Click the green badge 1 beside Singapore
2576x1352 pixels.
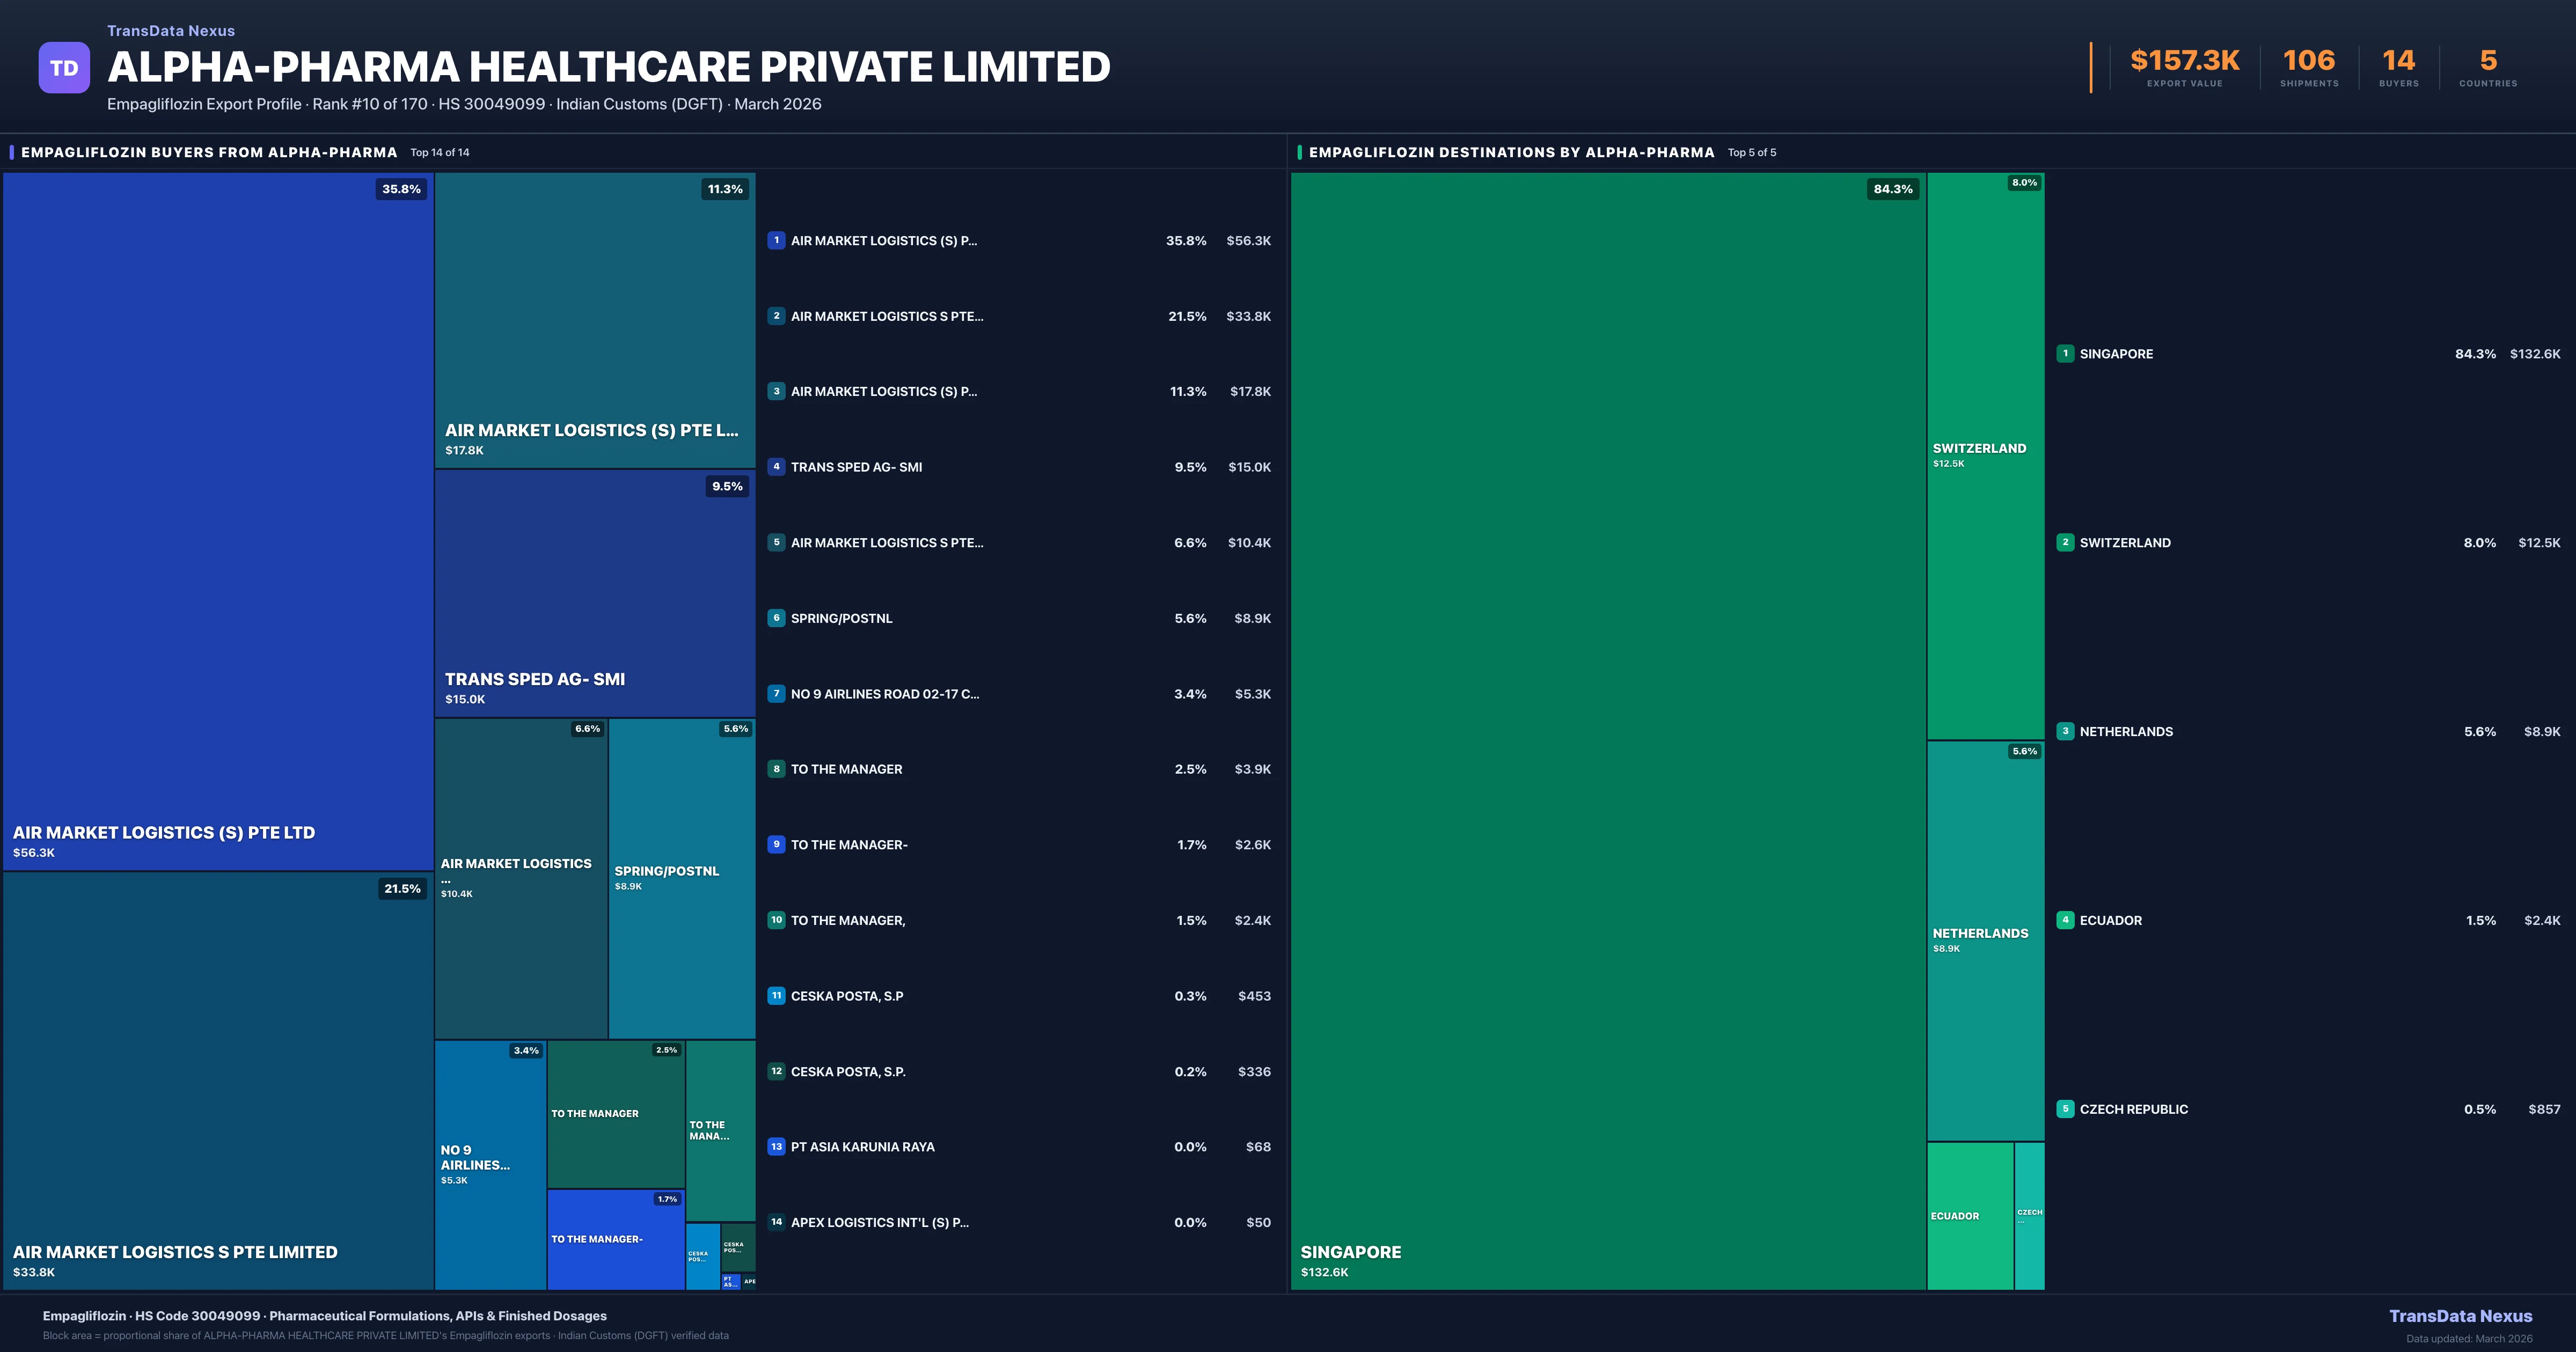pos(2065,353)
